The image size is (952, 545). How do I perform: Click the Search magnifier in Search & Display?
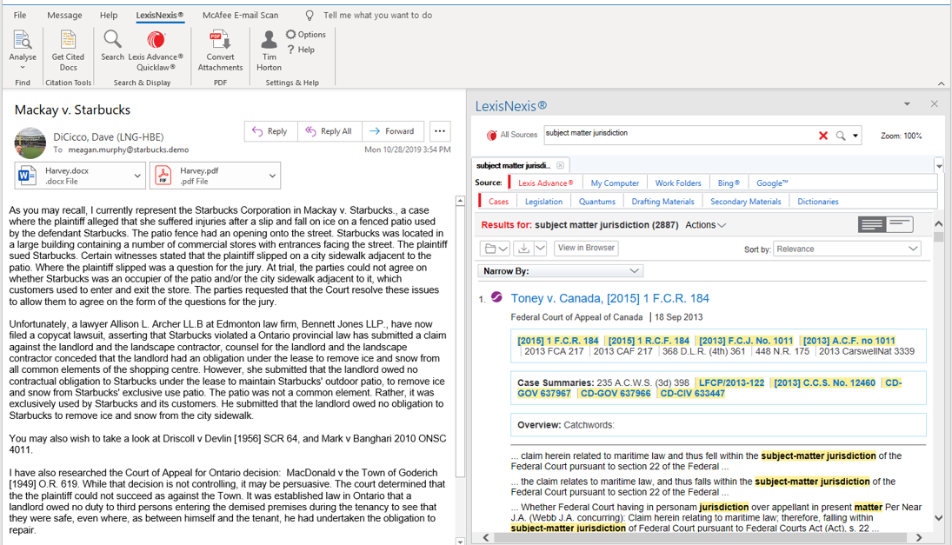pyautogui.click(x=112, y=39)
